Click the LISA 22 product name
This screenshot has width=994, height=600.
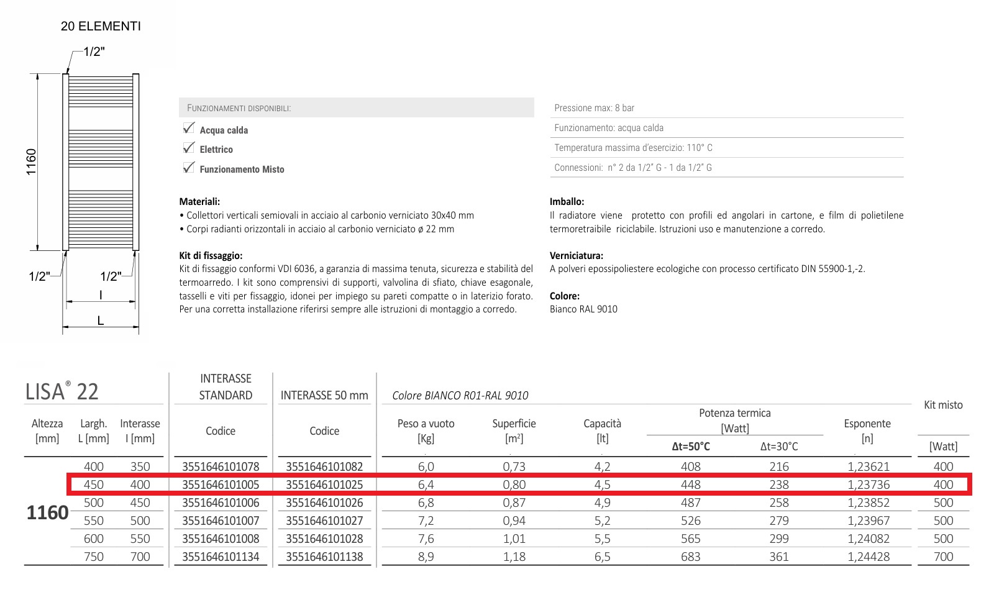(62, 391)
